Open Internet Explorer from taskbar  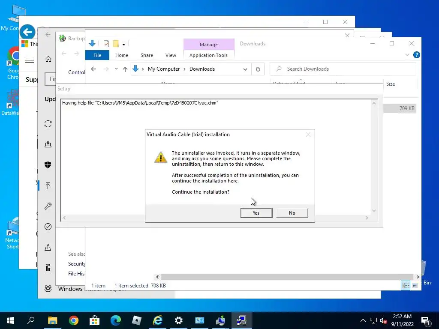[158, 320]
